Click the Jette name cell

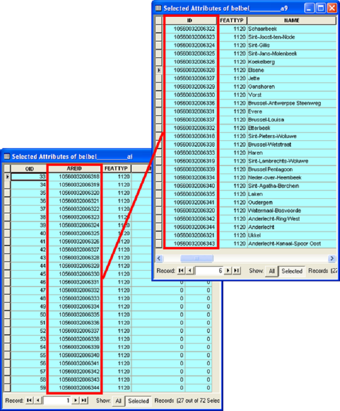(x=292, y=78)
